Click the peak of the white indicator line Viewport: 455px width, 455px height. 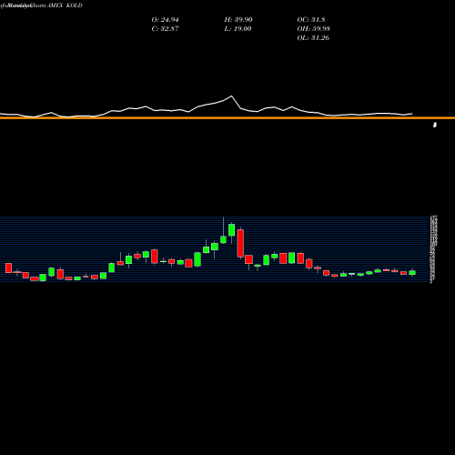tap(232, 96)
